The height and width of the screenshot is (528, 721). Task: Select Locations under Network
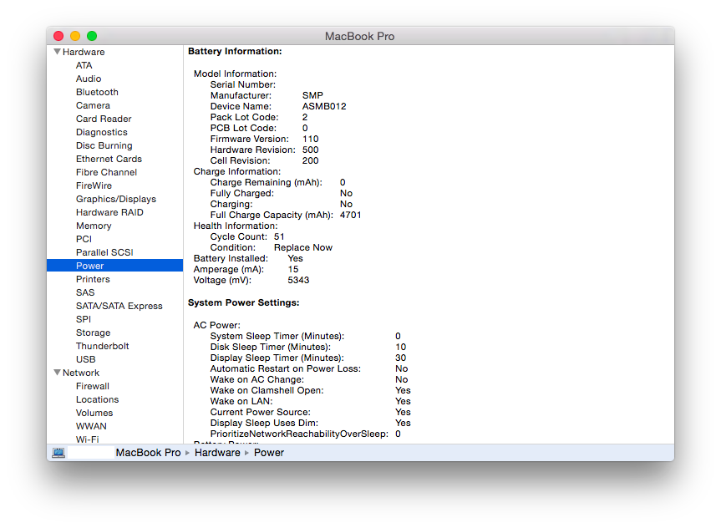(97, 399)
